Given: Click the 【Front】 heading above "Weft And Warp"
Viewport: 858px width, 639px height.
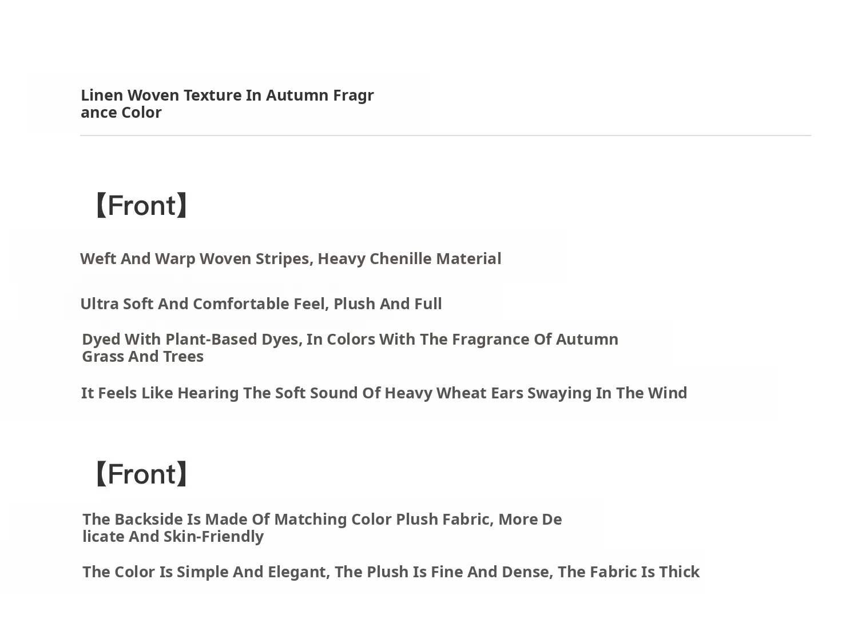Looking at the screenshot, I should 141,205.
